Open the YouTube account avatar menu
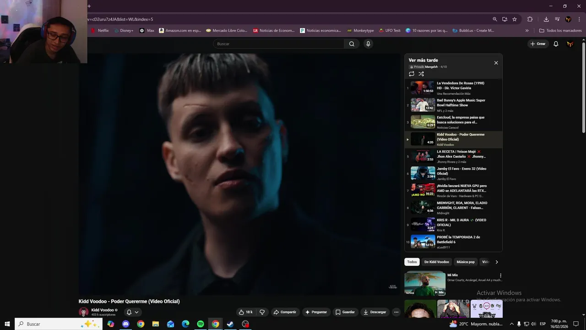This screenshot has width=586, height=330. tap(570, 44)
